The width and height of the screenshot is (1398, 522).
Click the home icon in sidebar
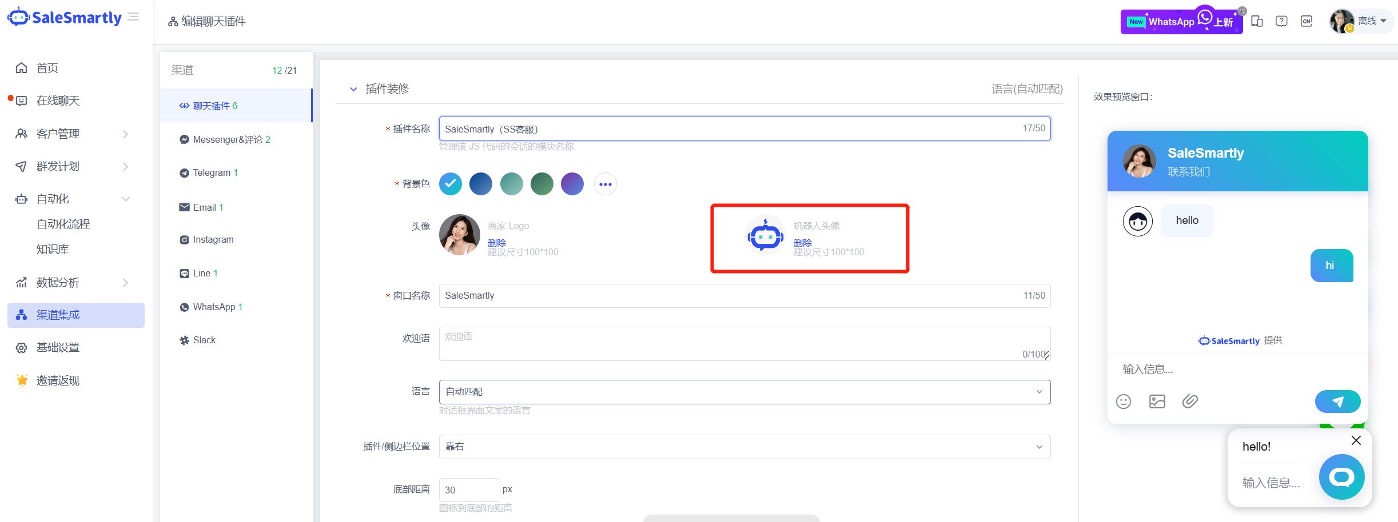[x=21, y=68]
